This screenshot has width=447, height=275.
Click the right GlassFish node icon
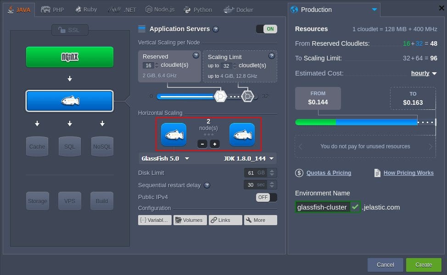coord(242,135)
